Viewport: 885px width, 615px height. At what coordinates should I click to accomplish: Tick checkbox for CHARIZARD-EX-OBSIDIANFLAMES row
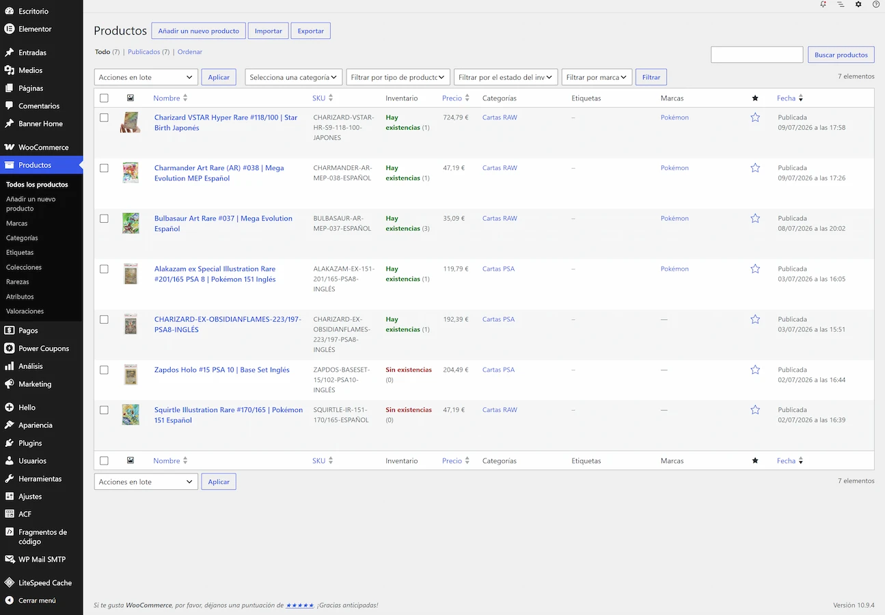pyautogui.click(x=104, y=320)
